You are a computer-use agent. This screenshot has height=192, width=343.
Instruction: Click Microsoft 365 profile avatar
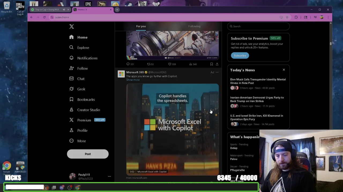(x=121, y=74)
